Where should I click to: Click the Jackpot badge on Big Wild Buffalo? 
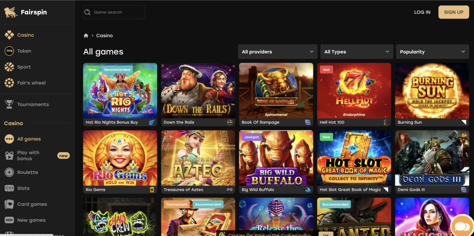pyautogui.click(x=251, y=137)
